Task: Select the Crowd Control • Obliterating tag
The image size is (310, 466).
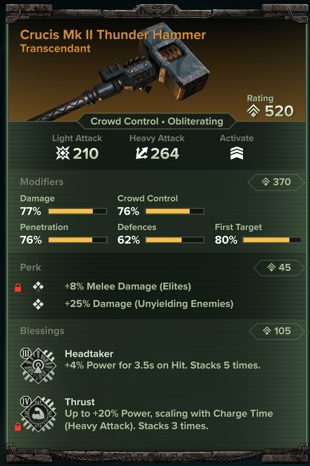Action: [x=156, y=121]
